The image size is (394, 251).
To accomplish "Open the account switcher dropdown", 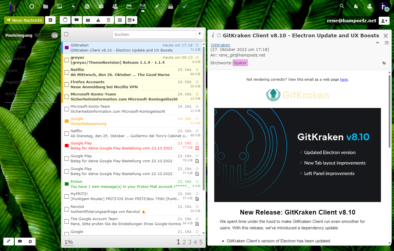I will [384, 21].
